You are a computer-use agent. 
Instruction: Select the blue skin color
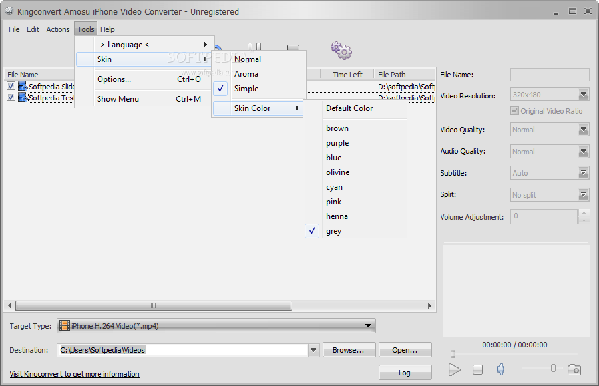(x=356, y=158)
